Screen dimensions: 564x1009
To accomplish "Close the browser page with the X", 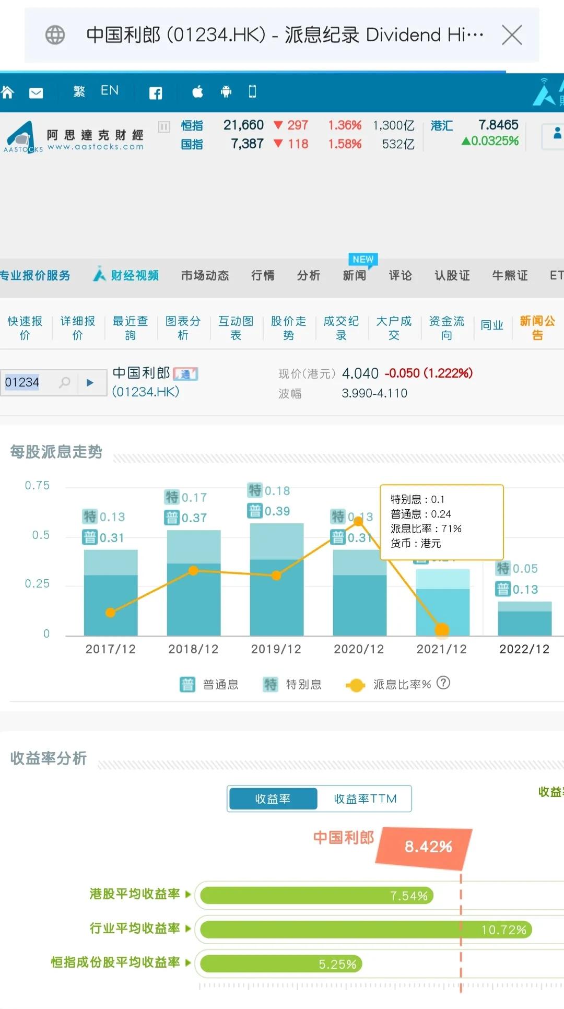I will point(512,35).
